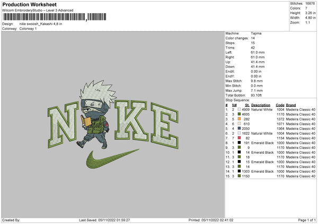
Task: Click the Wilcom EmbroideryStudio Level 3 Advanced text
Action: pyautogui.click(x=38, y=11)
